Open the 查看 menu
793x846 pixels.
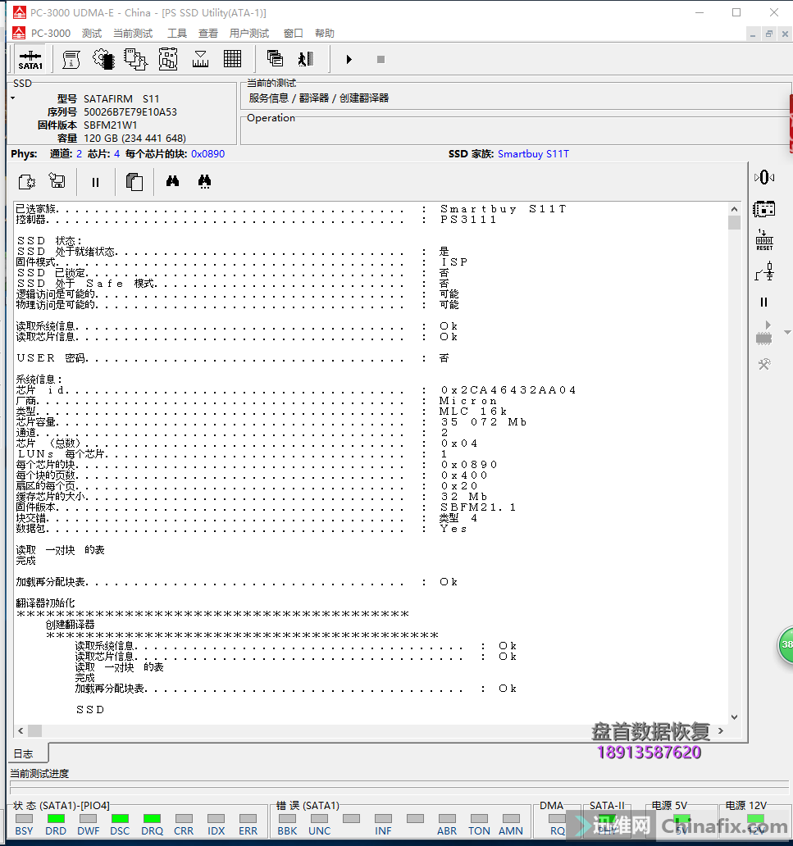click(207, 34)
